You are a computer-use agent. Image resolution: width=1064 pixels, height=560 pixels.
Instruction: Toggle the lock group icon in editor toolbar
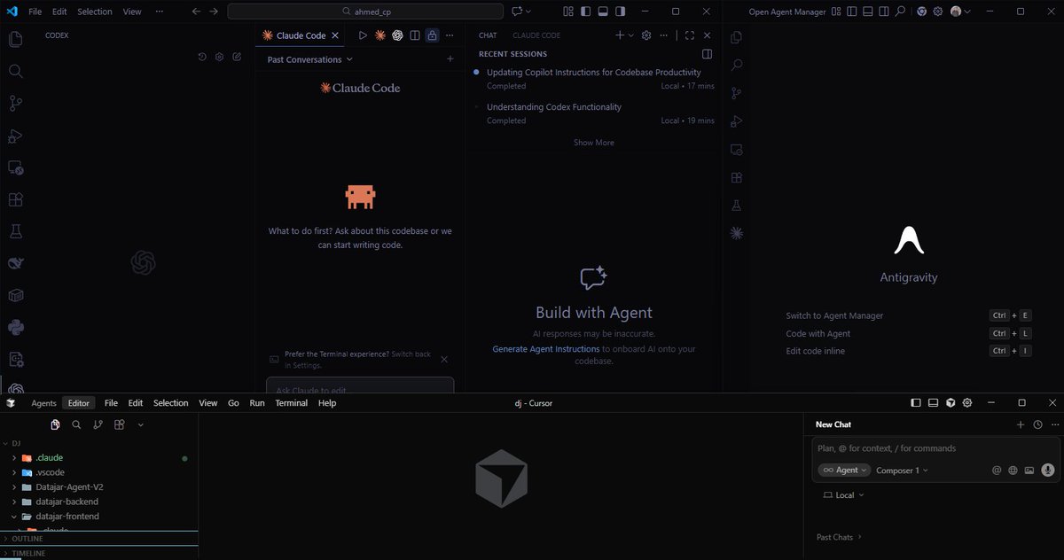click(x=432, y=35)
